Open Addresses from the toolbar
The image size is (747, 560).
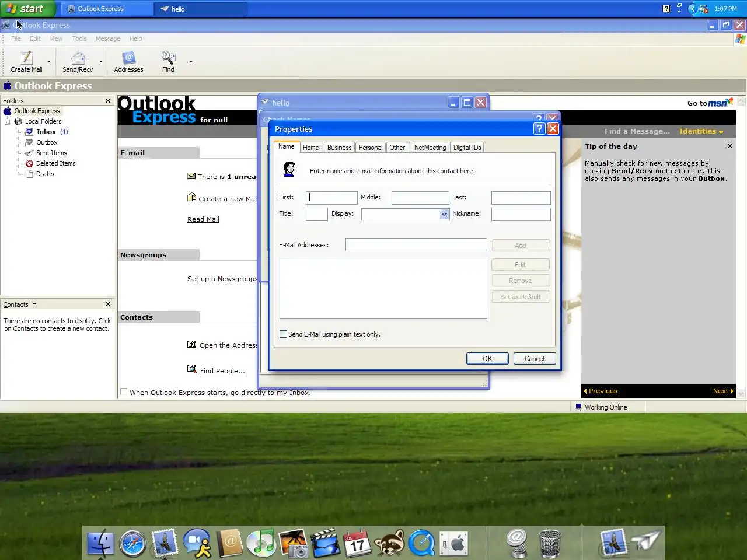128,61
